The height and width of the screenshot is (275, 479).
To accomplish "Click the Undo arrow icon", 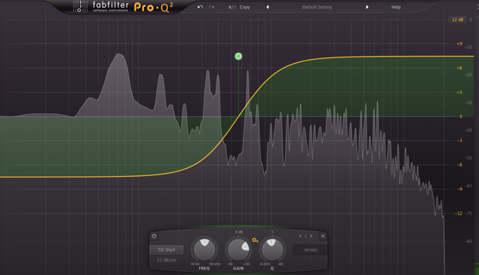I will [200, 7].
